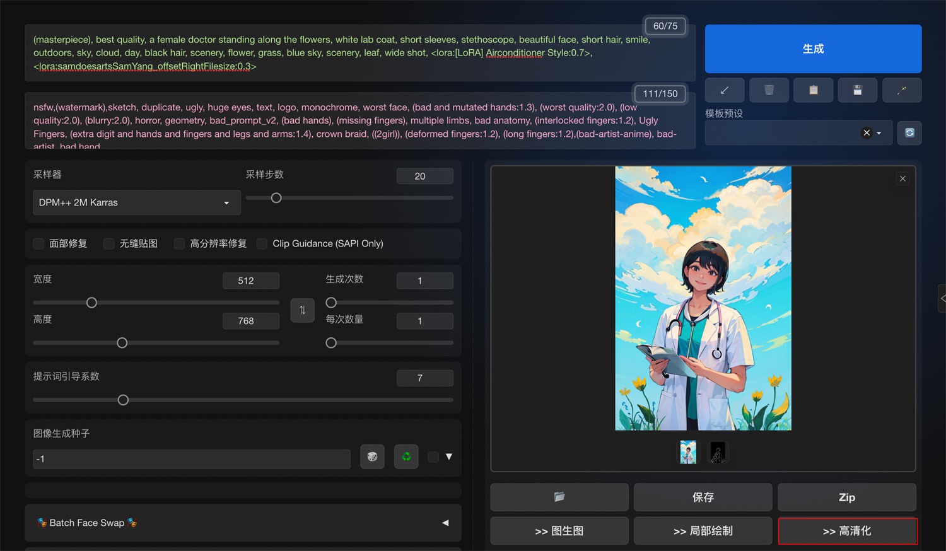This screenshot has width=946, height=551.
Task: Toggle the 无缝贴图 checkbox
Action: (x=109, y=244)
